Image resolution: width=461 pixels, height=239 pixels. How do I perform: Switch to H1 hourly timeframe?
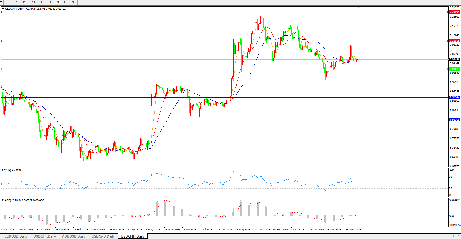[x=41, y=2]
